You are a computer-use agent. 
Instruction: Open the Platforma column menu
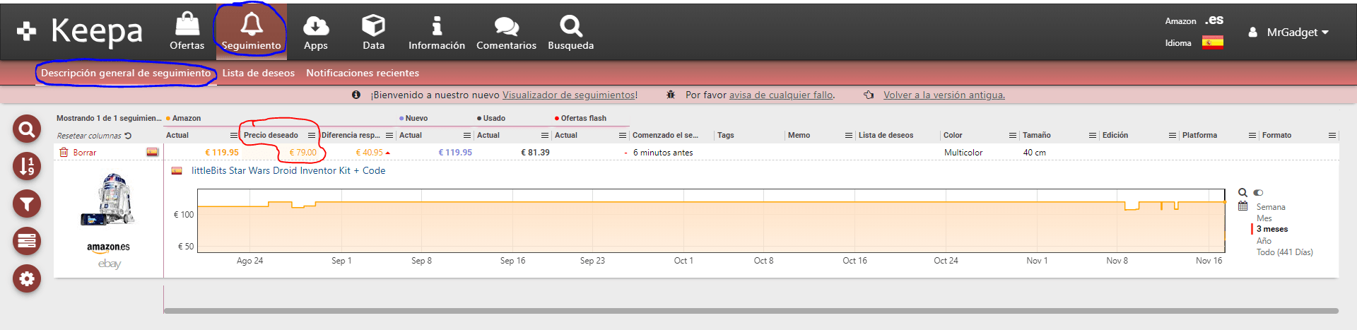tap(1252, 136)
